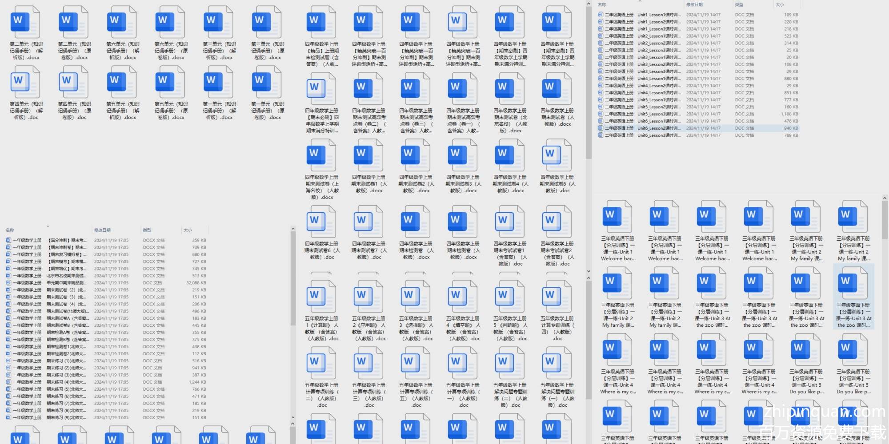Open 四年级数学上册 期末测试卷5 doc icon

(x=557, y=155)
